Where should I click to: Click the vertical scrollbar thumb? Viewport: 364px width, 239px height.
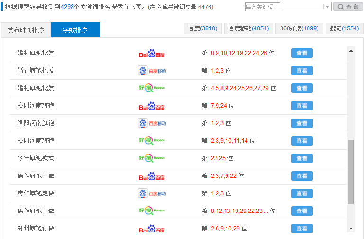[x=351, y=172]
